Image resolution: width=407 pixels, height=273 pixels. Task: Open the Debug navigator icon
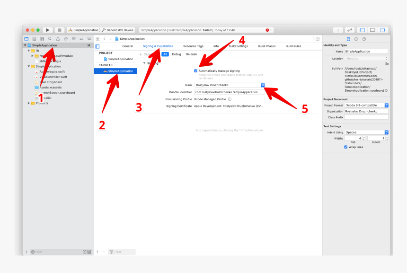pyautogui.click(x=74, y=39)
